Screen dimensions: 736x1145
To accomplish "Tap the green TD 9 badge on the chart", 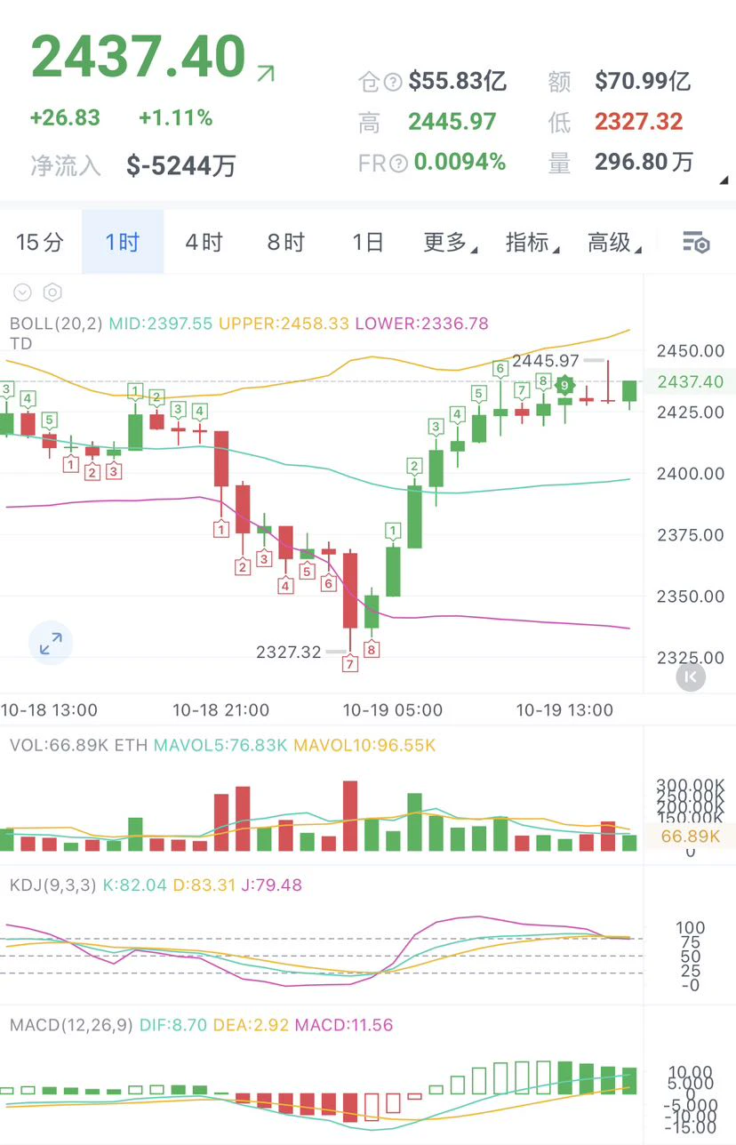I will click(x=564, y=386).
